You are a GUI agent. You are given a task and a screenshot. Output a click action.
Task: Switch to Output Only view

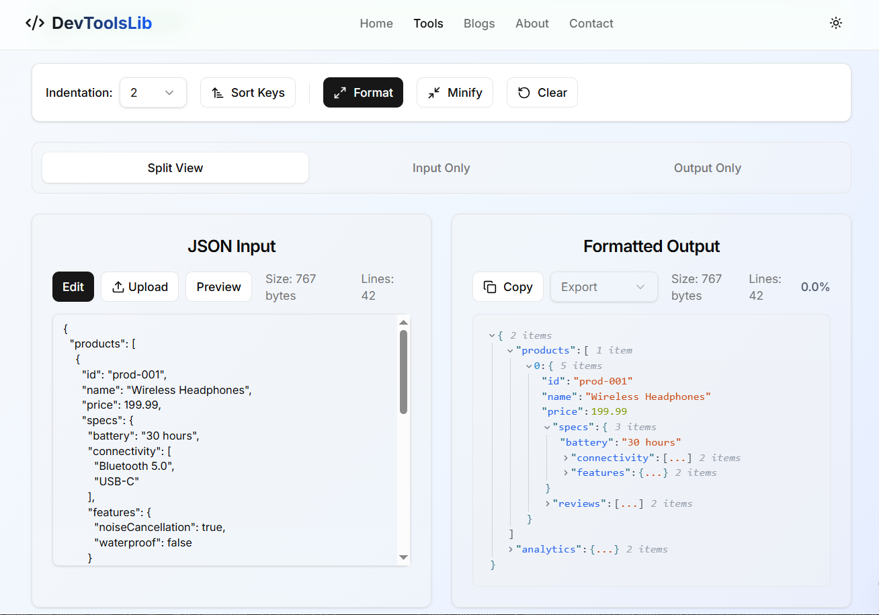point(707,168)
